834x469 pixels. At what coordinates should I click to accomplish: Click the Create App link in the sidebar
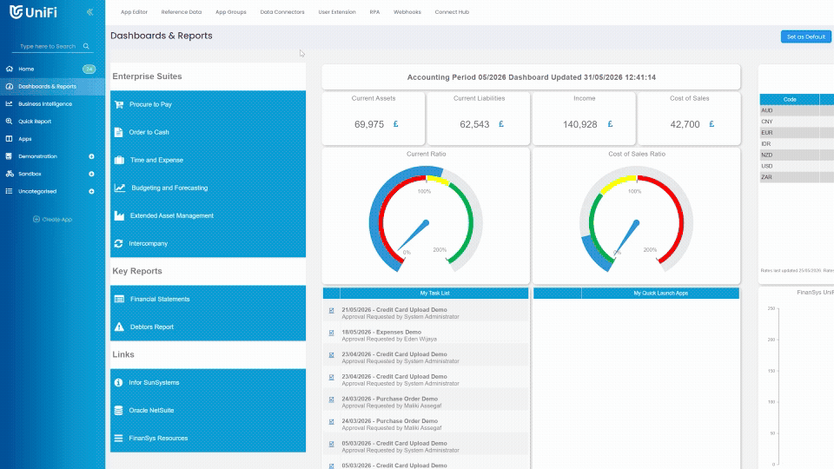[53, 219]
